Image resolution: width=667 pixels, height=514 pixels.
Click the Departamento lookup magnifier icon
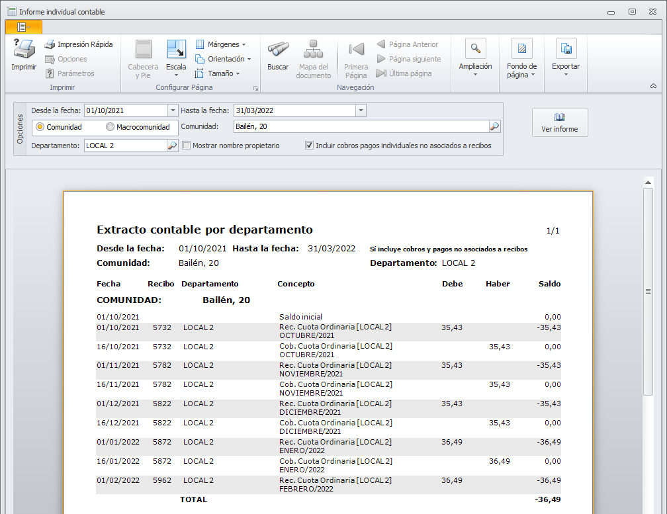pyautogui.click(x=172, y=146)
